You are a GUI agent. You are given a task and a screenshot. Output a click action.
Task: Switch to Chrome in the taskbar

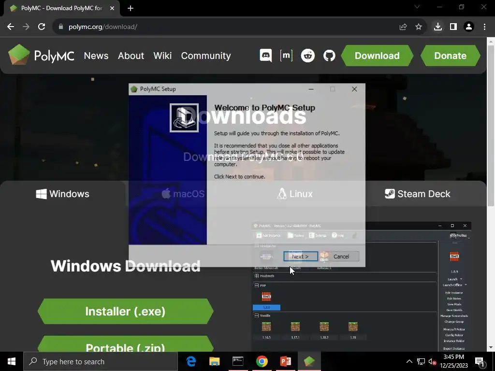pyautogui.click(x=262, y=361)
